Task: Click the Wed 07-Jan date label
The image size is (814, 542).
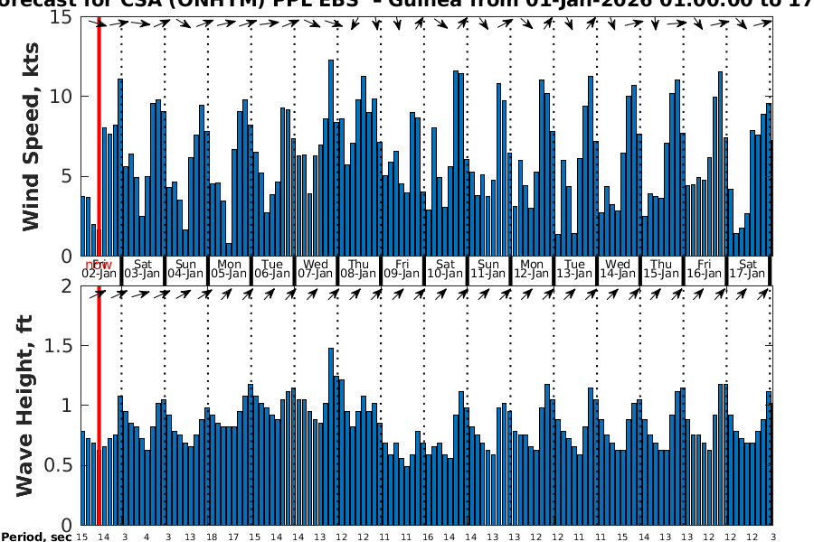Action: pos(315,269)
